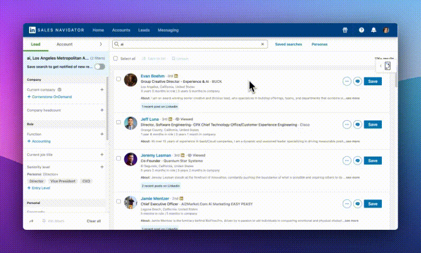Switch to the Lead tab
The image size is (421, 253).
click(x=35, y=44)
